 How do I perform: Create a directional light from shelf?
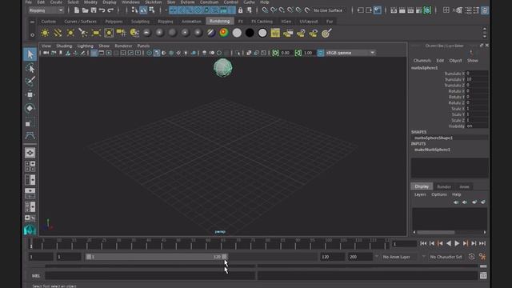click(58, 33)
